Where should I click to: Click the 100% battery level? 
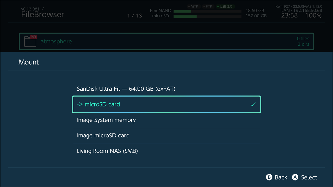(x=313, y=16)
